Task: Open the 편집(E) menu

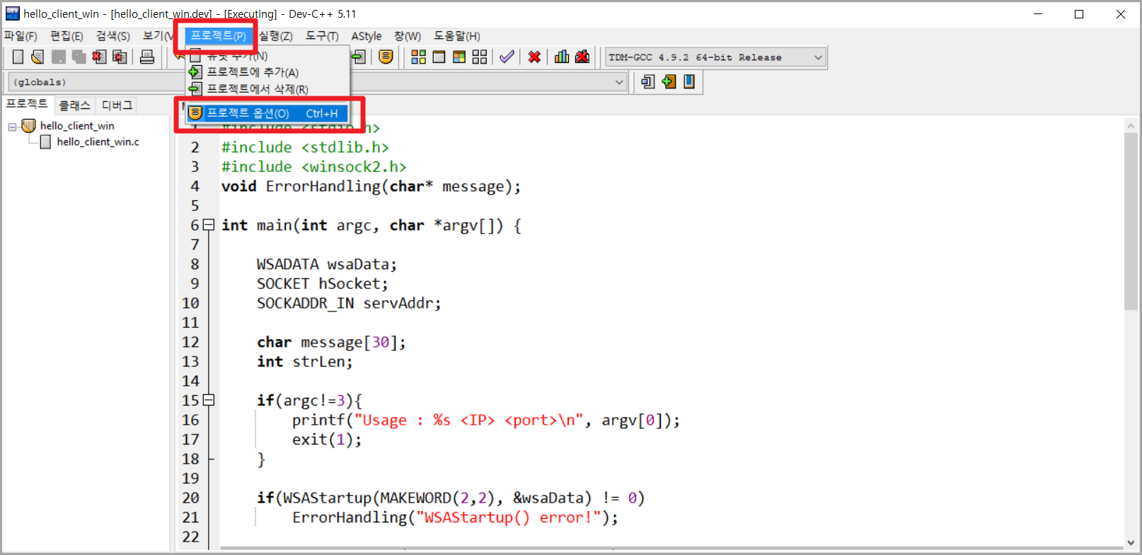Action: click(67, 36)
